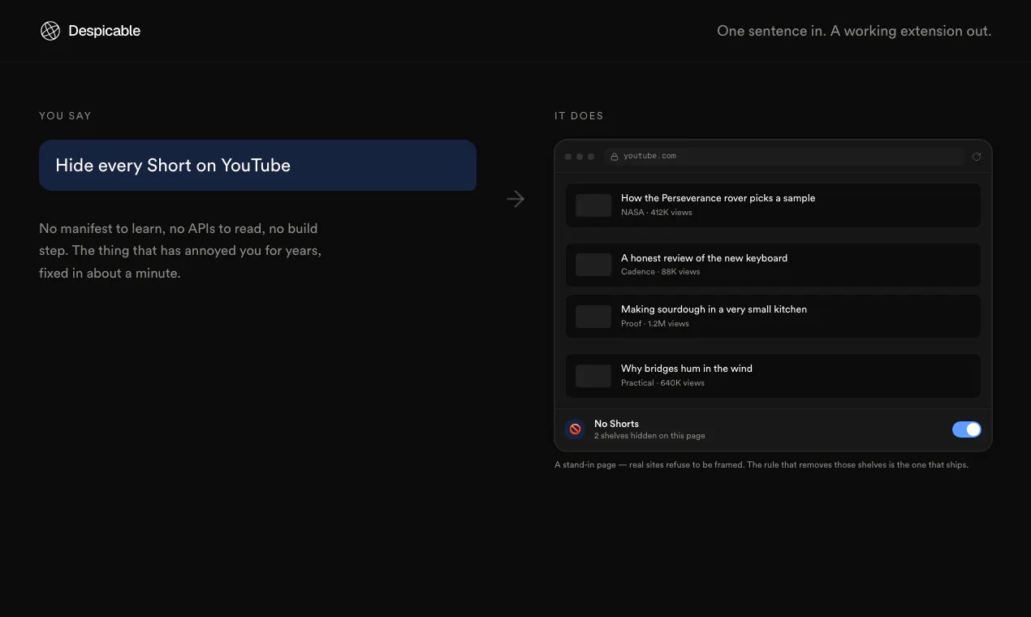Click the 'A stand-in page' caption text
Image resolution: width=1031 pixels, height=617 pixels.
[761, 465]
